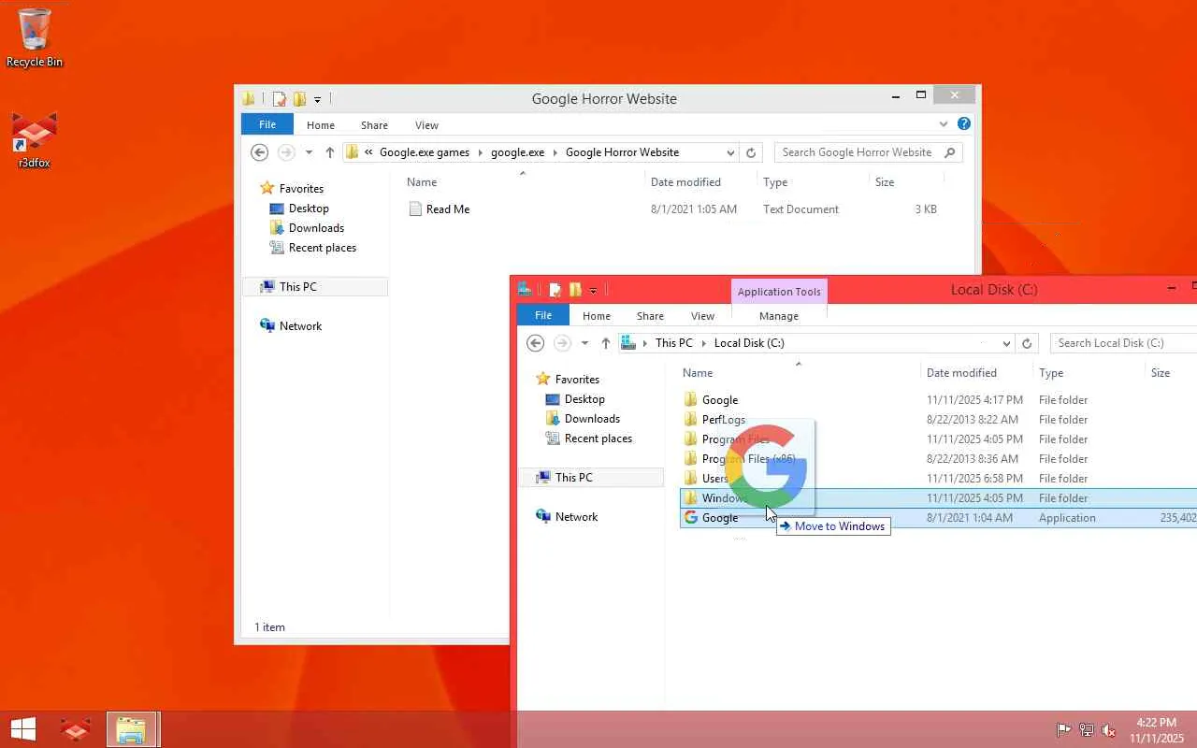Switch to Share tab in Google Horror Website window

[374, 125]
